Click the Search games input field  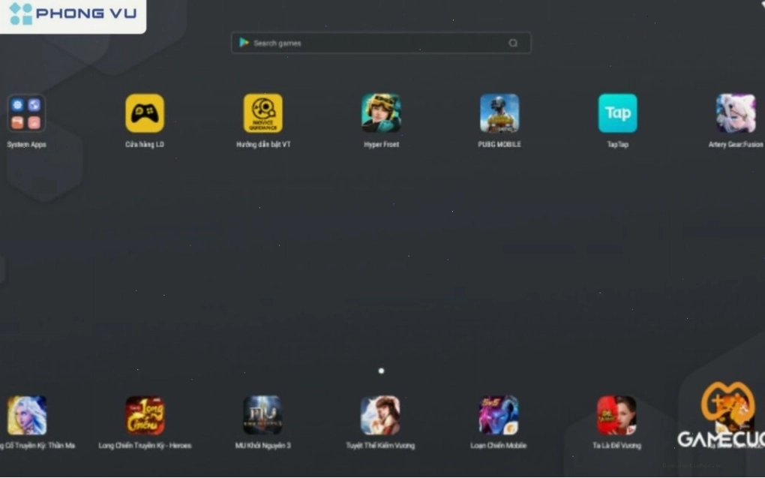[381, 43]
